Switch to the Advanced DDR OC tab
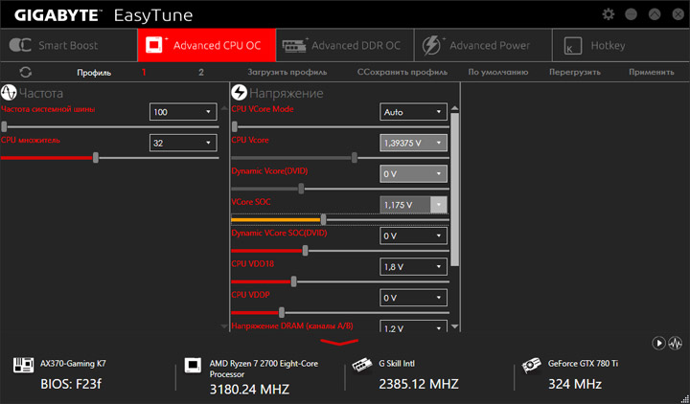Screen dimensions: 690x404 345,45
